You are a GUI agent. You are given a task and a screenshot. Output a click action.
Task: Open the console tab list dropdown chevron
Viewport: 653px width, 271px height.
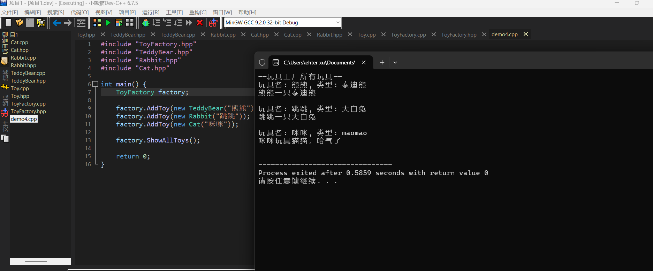pyautogui.click(x=395, y=62)
